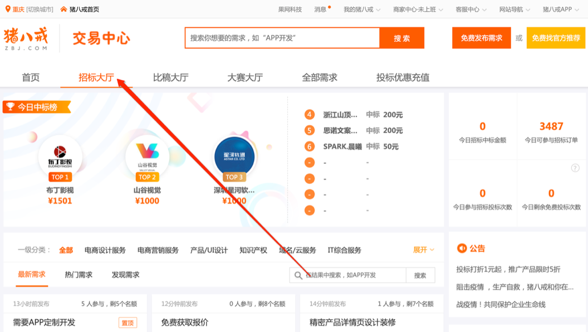Click the speaker icon beside 公告
This screenshot has height=332, width=588.
click(462, 248)
